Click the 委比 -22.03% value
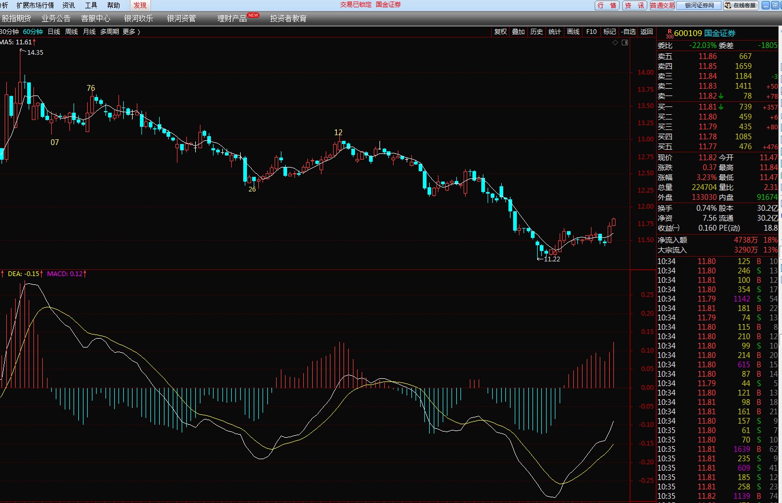Screen dimensions: 782x503 coord(703,45)
